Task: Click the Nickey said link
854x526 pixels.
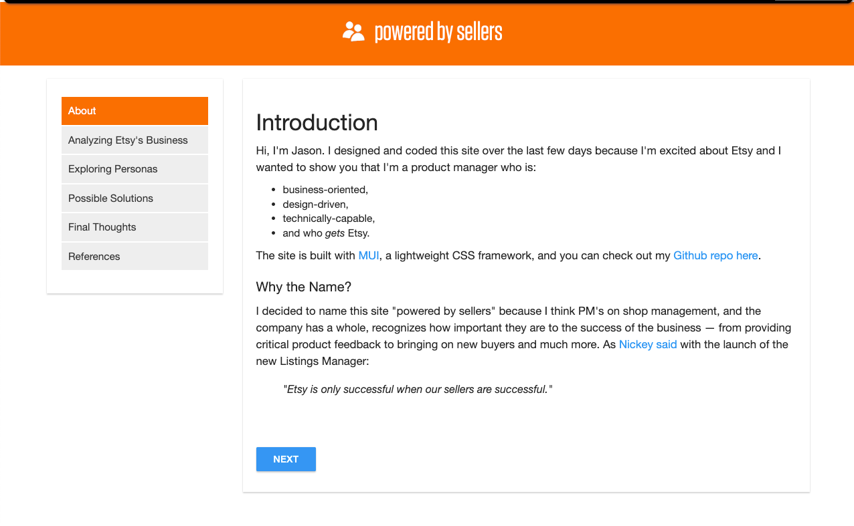Action: point(648,344)
